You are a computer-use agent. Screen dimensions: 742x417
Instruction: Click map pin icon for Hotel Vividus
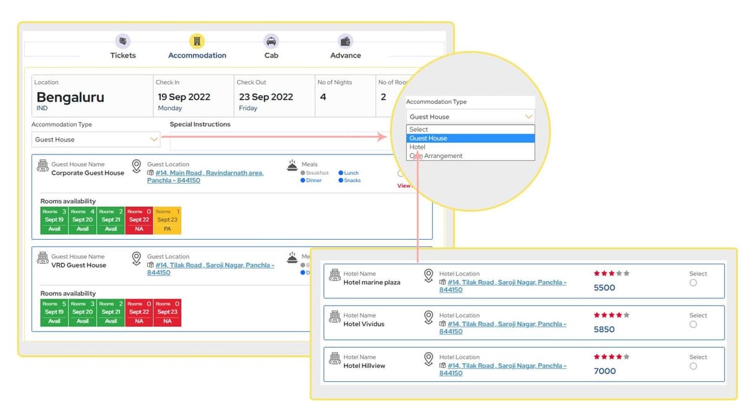429,318
